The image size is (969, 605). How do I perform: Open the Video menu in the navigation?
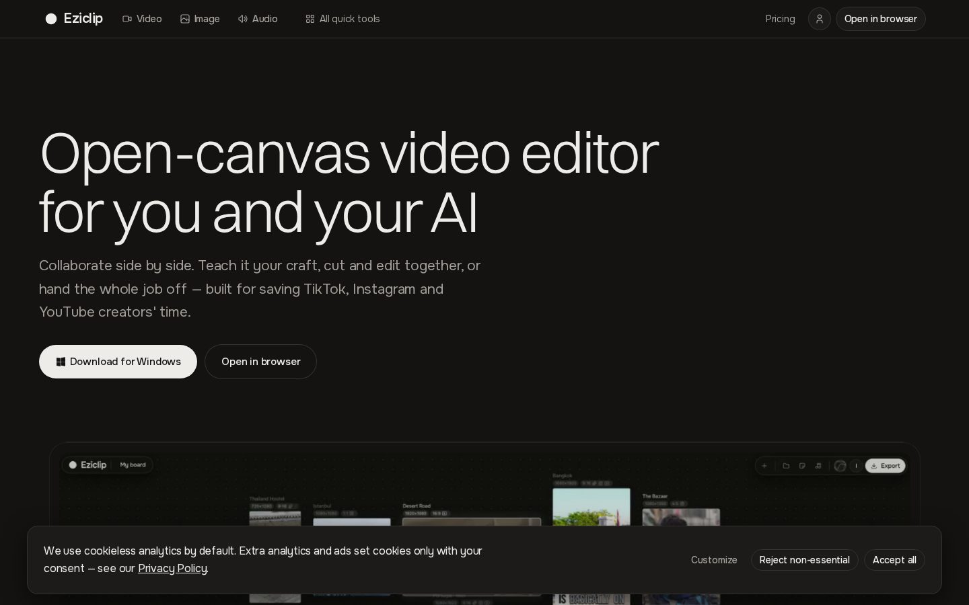(x=142, y=19)
